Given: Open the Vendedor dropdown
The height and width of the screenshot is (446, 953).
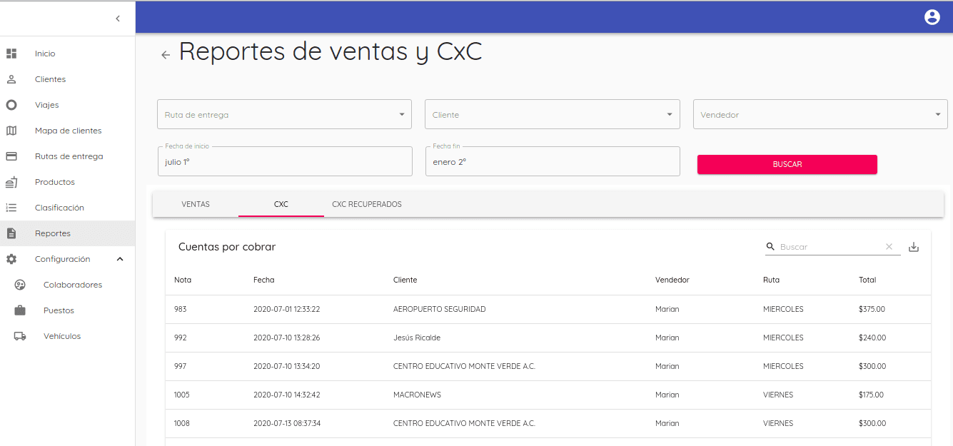Looking at the screenshot, I should click(x=820, y=114).
